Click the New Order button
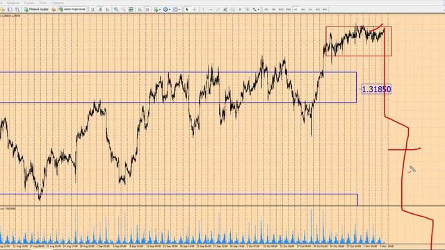Image resolution: width=445 pixels, height=250 pixels. 36,9
